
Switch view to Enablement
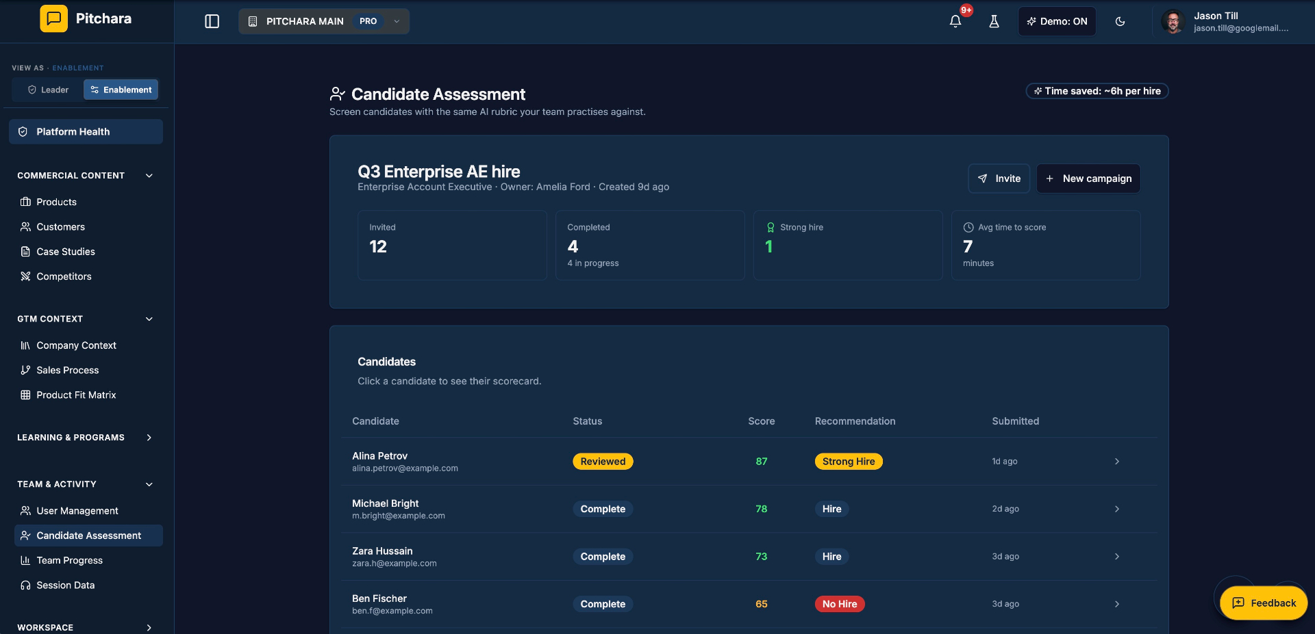coord(121,90)
